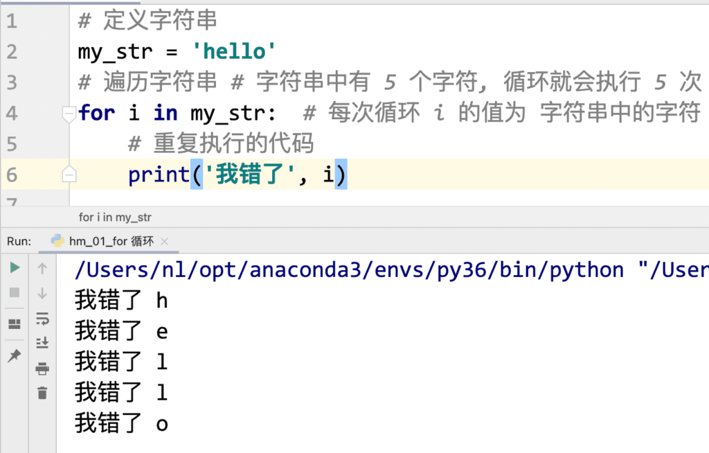Clear output with trash icon
This screenshot has width=709, height=453.
click(x=42, y=393)
